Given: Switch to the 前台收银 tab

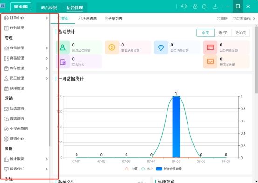Looking at the screenshot, I should 49,7.
